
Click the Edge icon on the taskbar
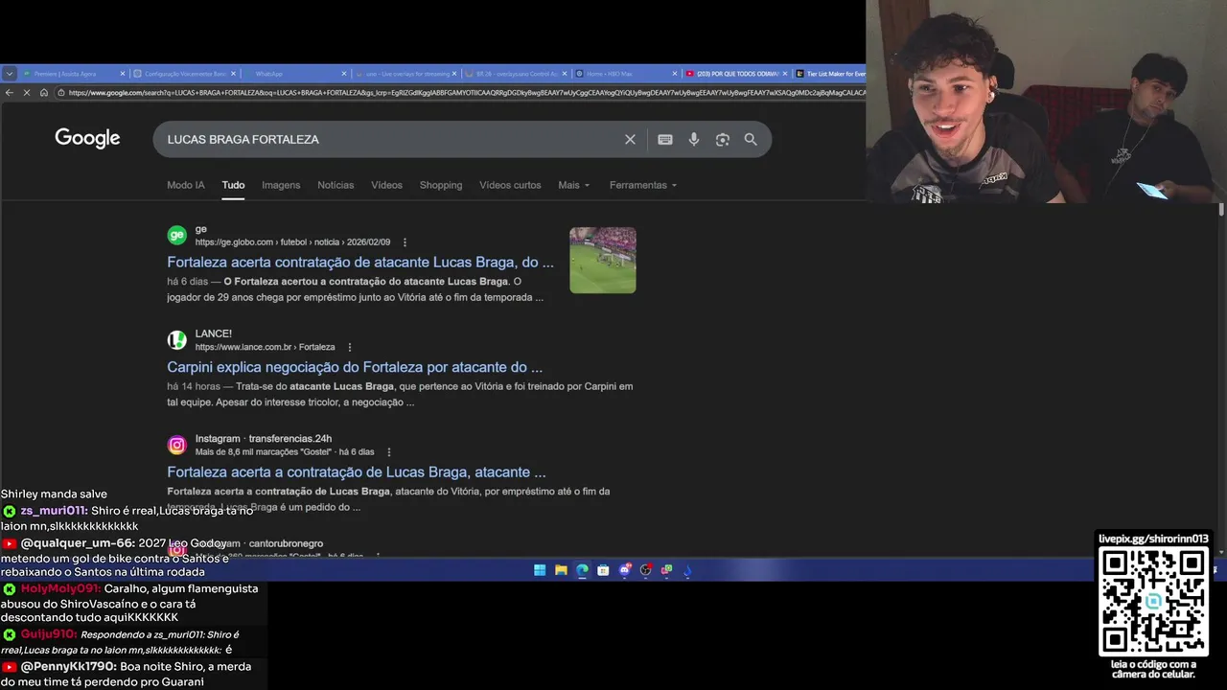coord(582,570)
